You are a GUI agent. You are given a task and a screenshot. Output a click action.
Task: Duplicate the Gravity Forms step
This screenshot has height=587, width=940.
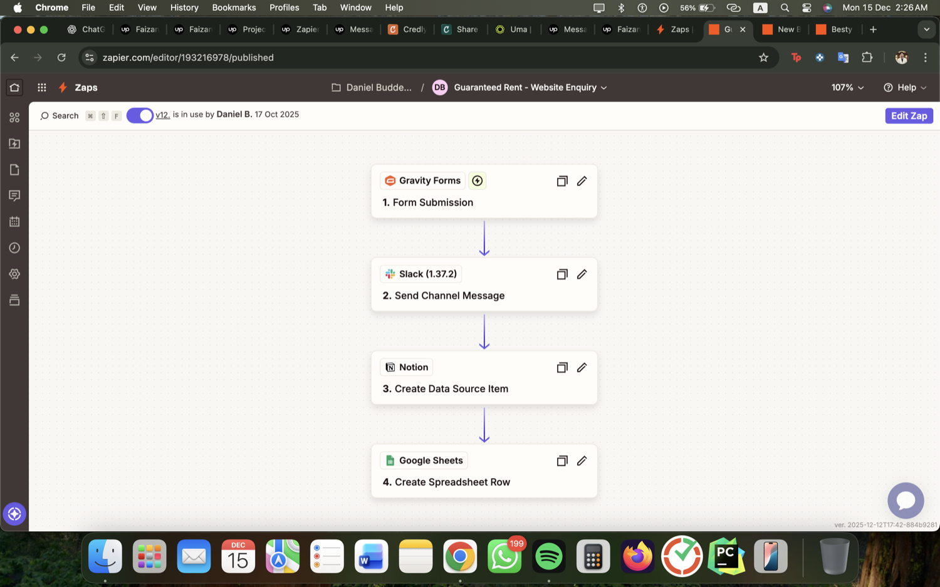(562, 181)
